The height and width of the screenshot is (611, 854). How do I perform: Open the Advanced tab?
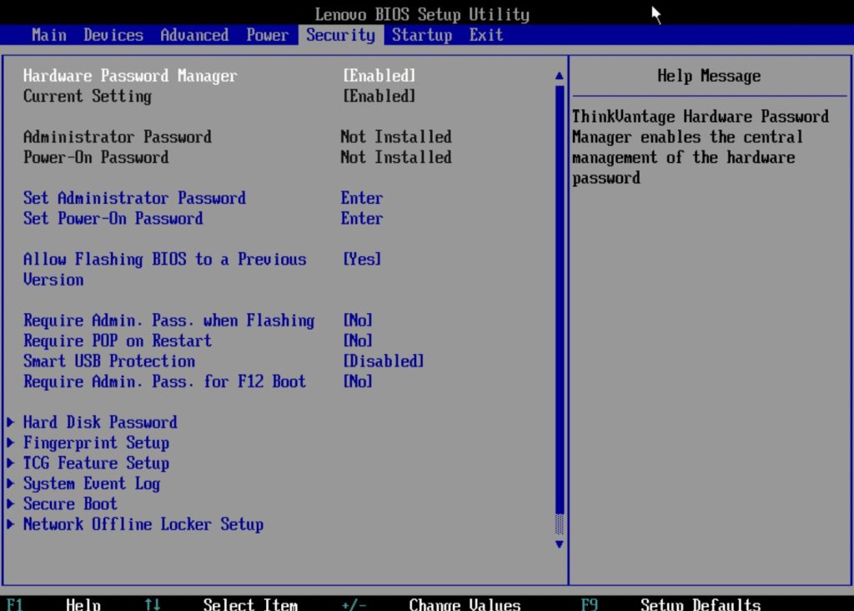click(x=194, y=35)
